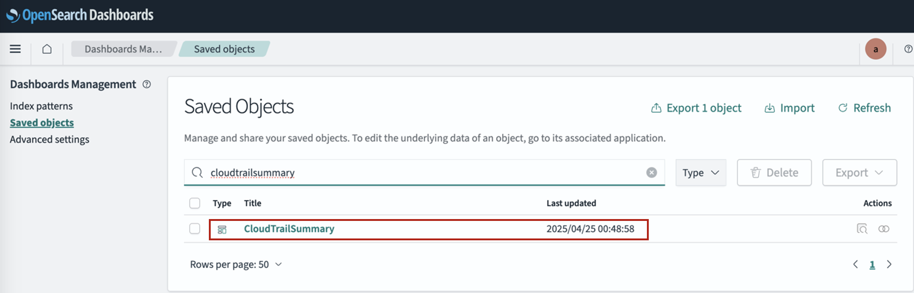914x293 pixels.
Task: Open the CloudTrailSummary dashboard link
Action: pos(289,229)
